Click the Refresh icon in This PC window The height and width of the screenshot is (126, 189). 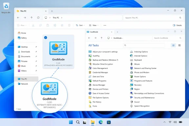tap(38, 18)
